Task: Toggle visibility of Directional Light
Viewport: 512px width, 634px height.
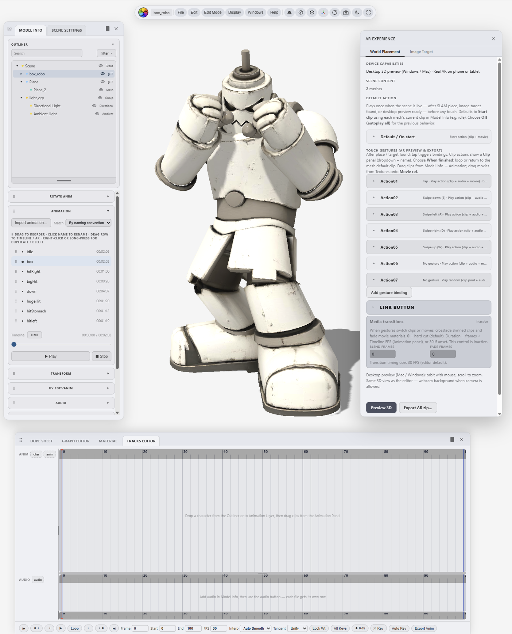Action: click(94, 106)
